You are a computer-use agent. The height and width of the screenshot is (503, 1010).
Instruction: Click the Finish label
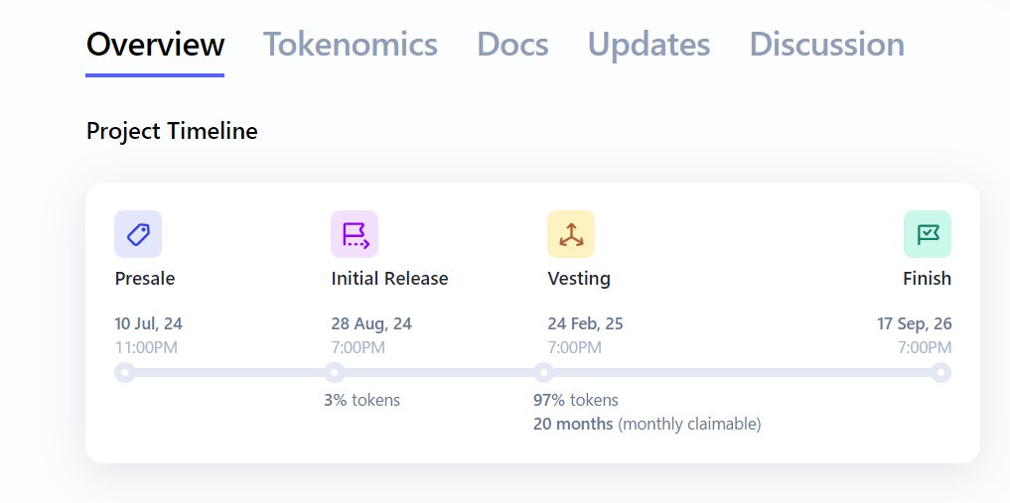pyautogui.click(x=927, y=279)
